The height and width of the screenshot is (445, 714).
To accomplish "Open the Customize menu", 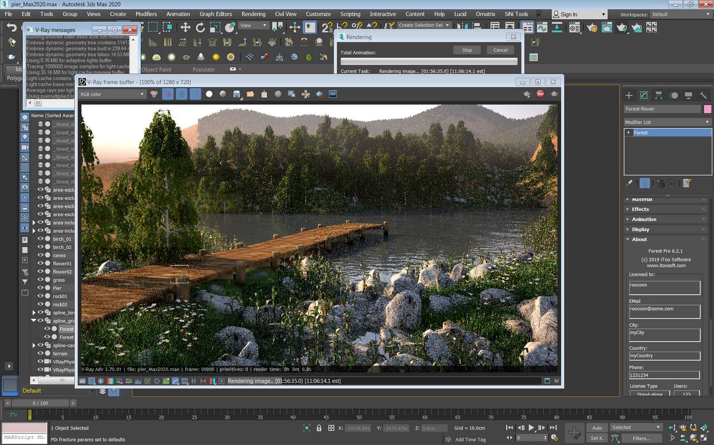I will point(318,14).
